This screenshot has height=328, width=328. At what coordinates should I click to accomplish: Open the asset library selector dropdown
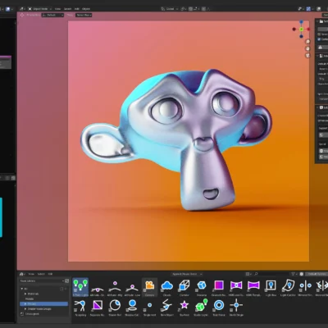pos(42,280)
